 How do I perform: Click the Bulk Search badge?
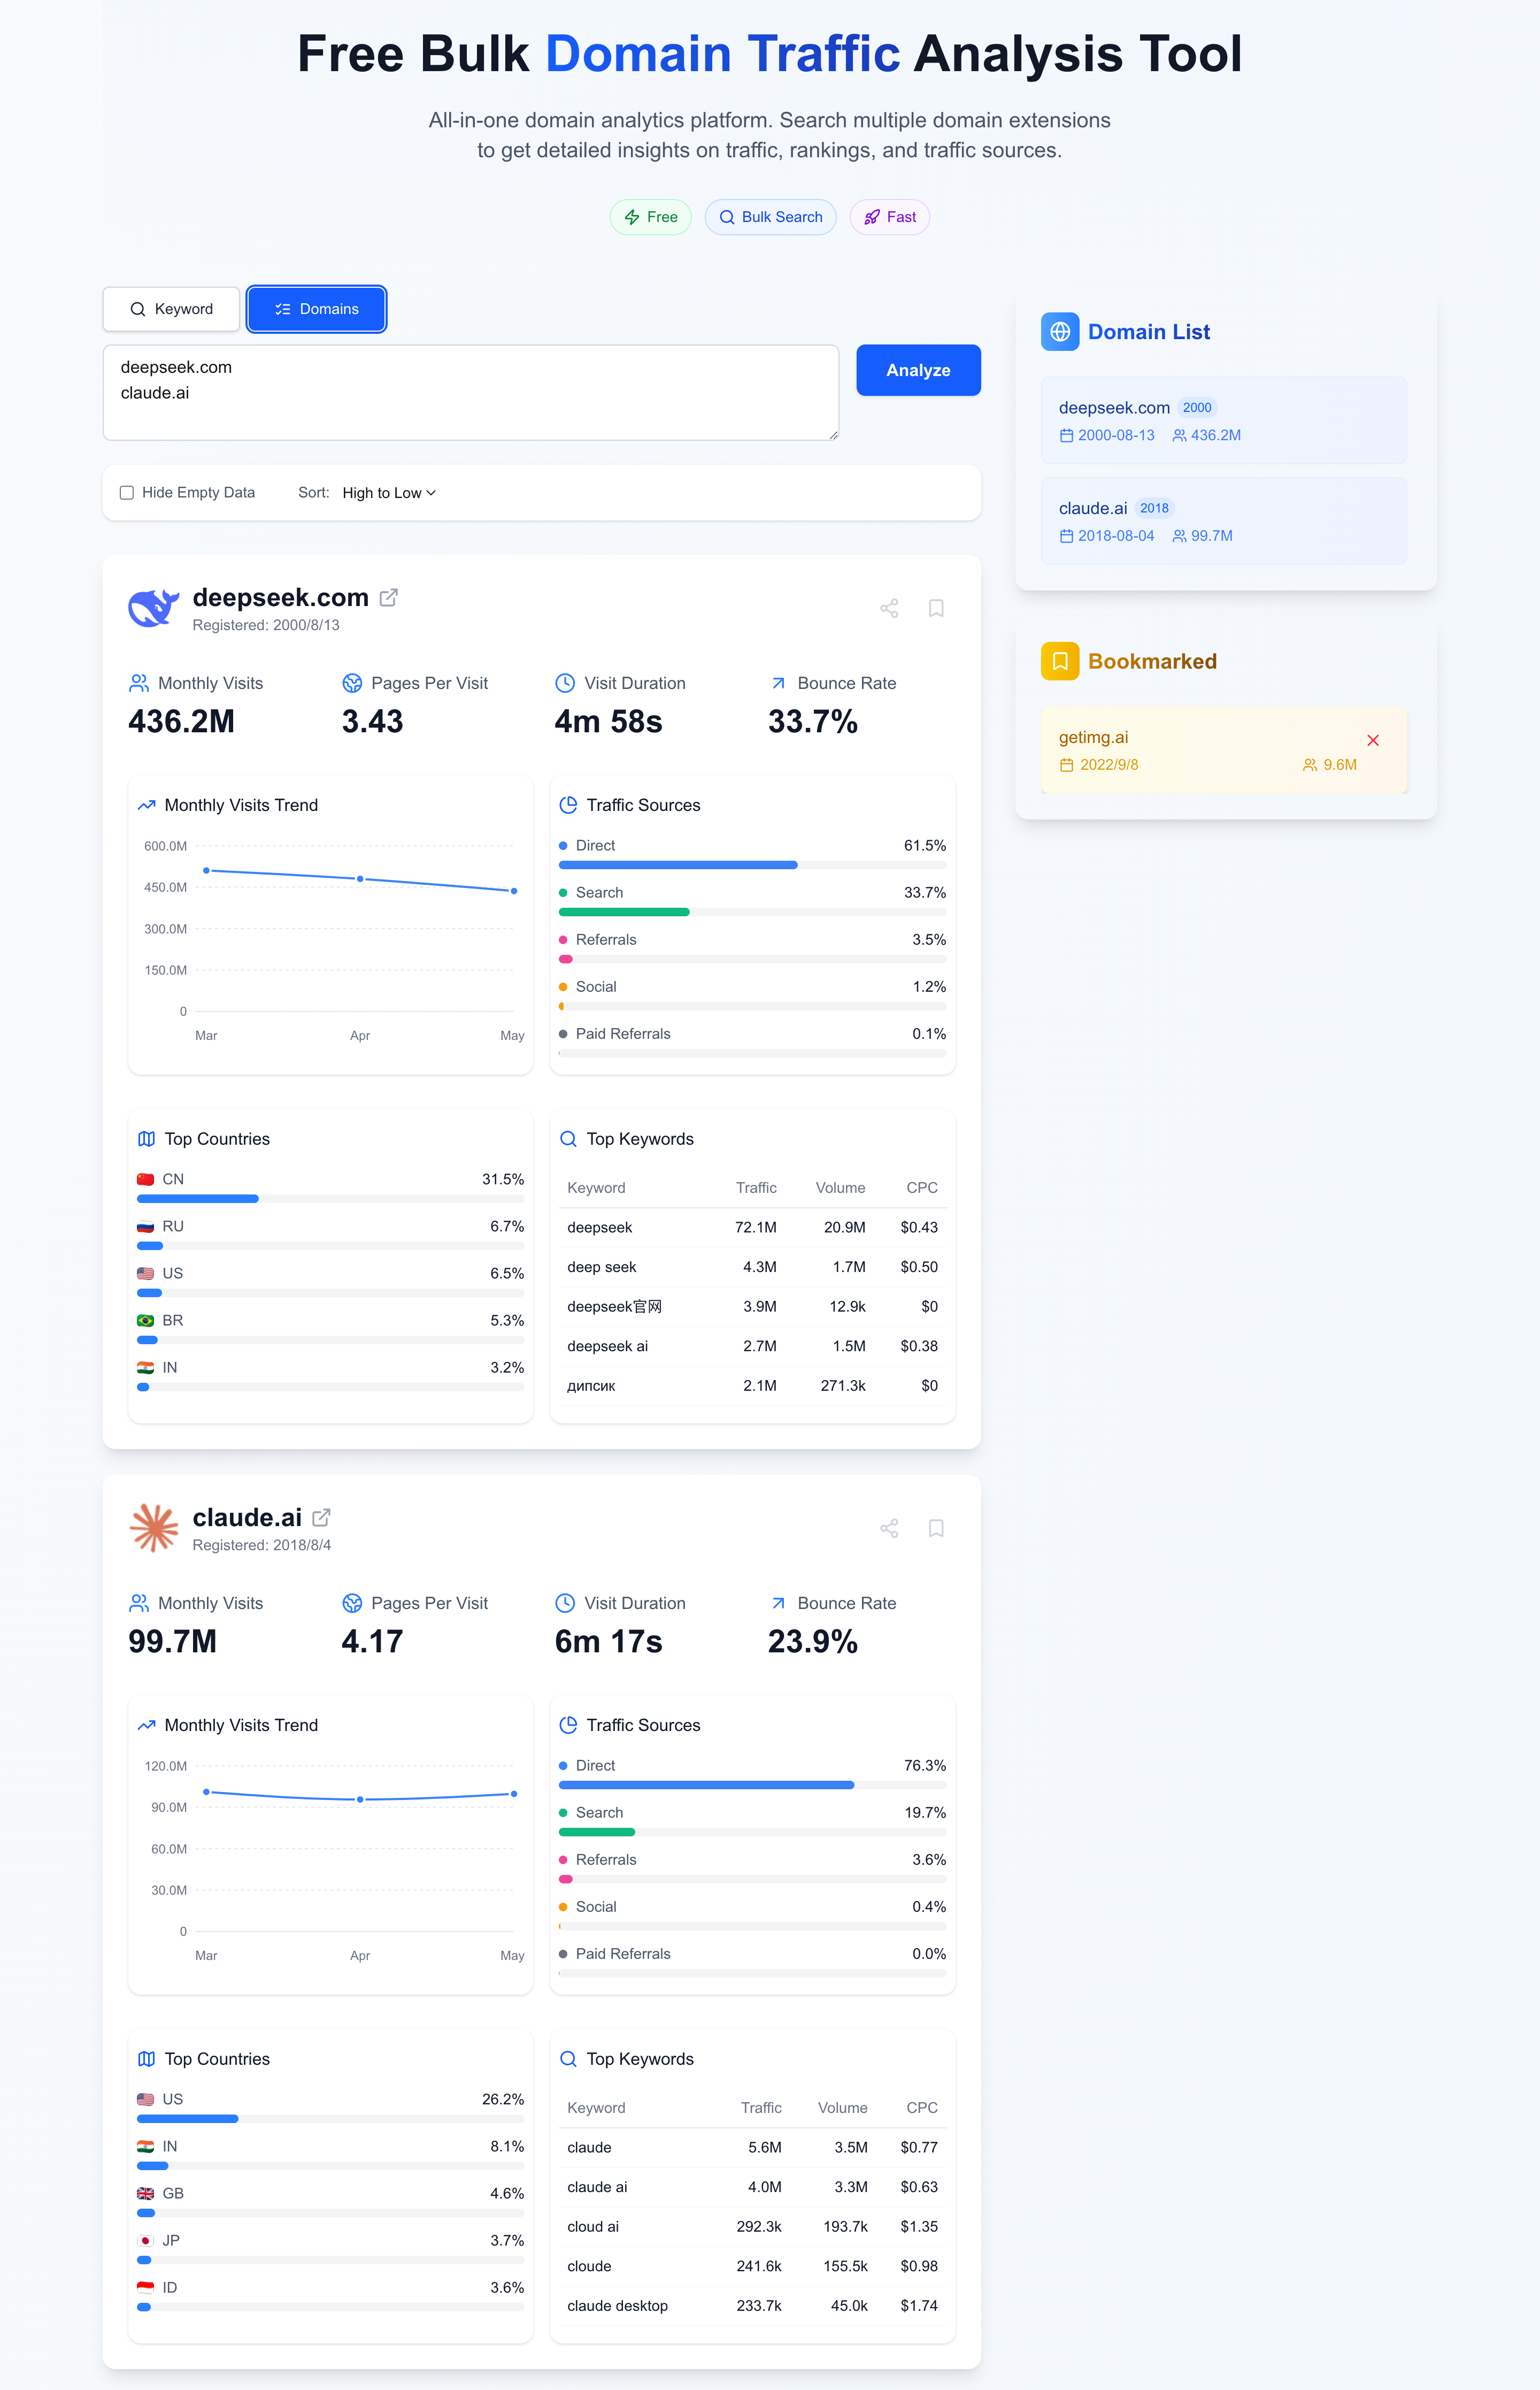[770, 217]
